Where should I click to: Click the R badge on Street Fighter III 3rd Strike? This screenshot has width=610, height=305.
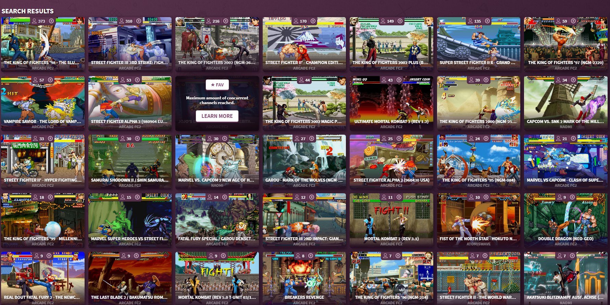(x=139, y=21)
